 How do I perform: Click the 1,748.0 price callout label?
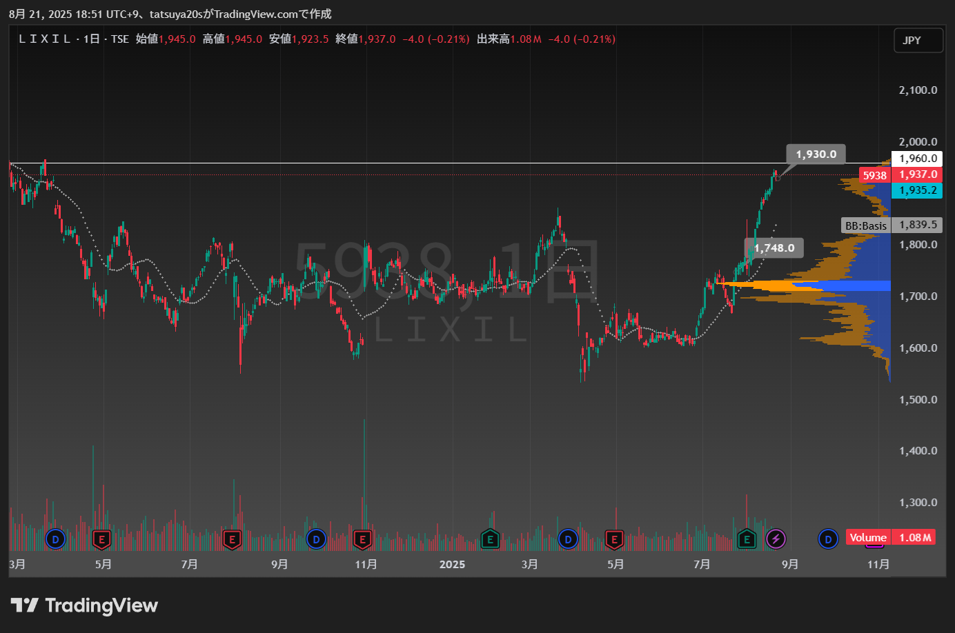[774, 248]
